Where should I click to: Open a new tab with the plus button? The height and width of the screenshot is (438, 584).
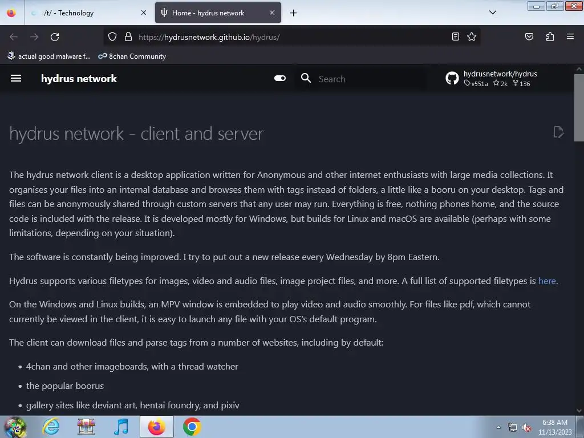click(x=294, y=13)
